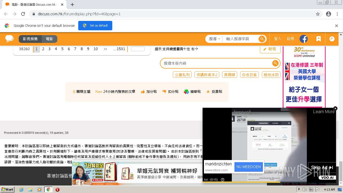Go to page 10
The image size is (343, 193).
96,49
